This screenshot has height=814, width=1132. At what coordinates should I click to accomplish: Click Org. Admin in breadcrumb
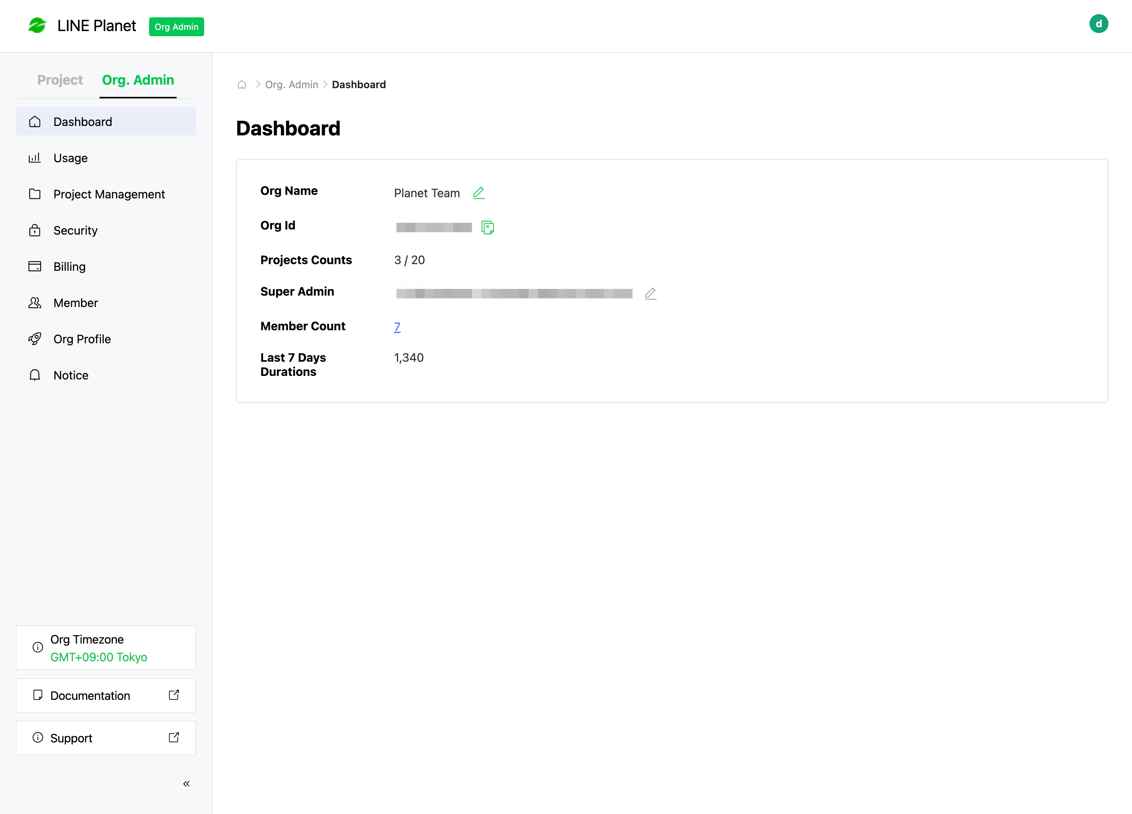tap(291, 84)
